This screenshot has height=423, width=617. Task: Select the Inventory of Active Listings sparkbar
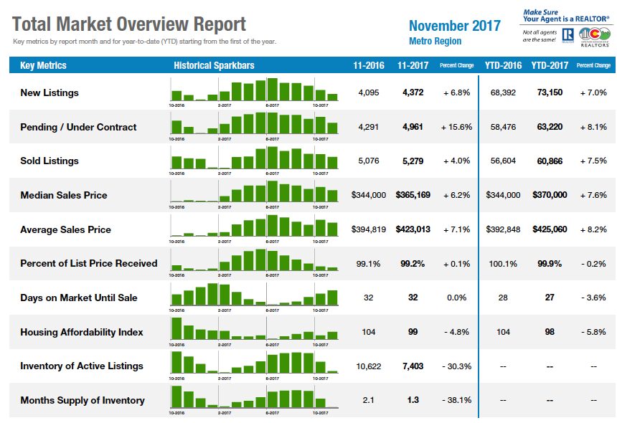pos(254,366)
